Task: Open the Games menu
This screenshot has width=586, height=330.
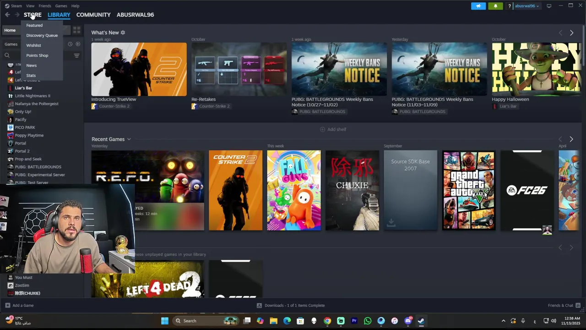Action: [x=61, y=6]
